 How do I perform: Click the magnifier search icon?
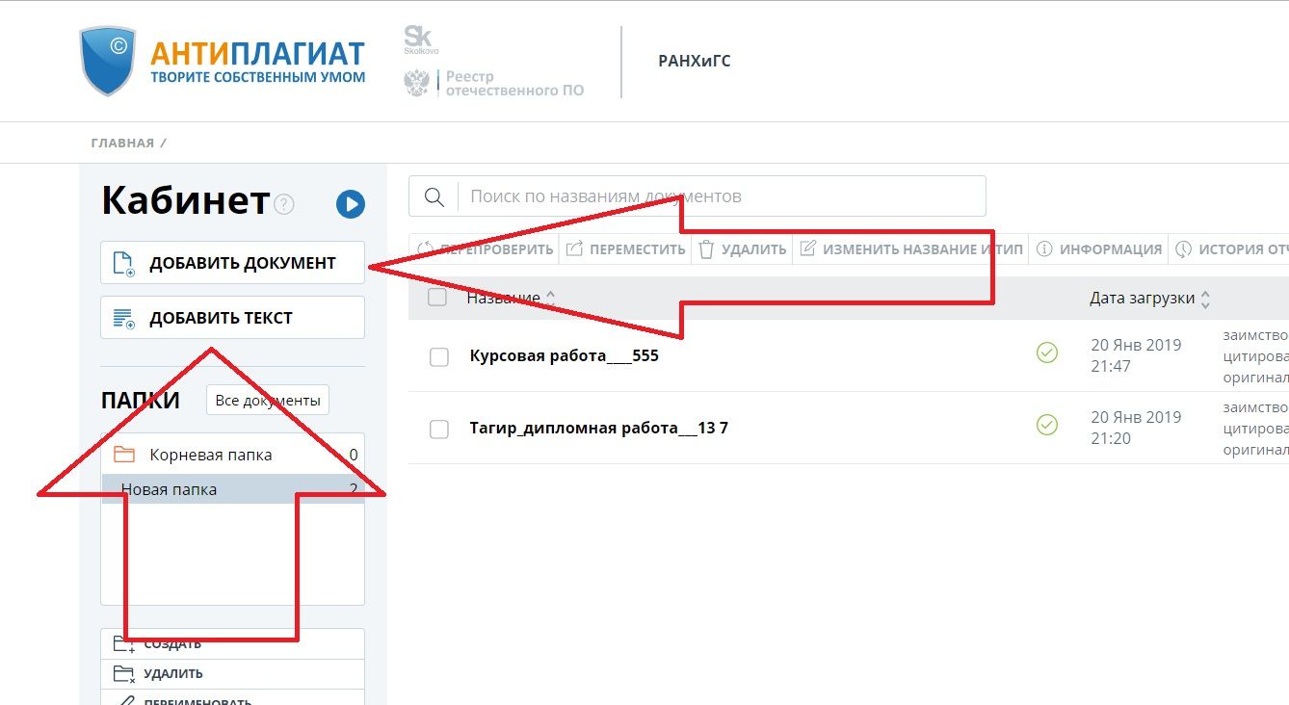tap(434, 196)
